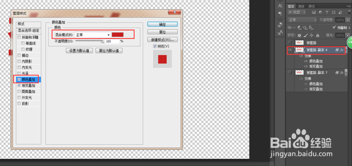Toggle 渐变叠加 eye under 被套路 副本 8
Viewport: 352px width, 166px height.
point(306,66)
